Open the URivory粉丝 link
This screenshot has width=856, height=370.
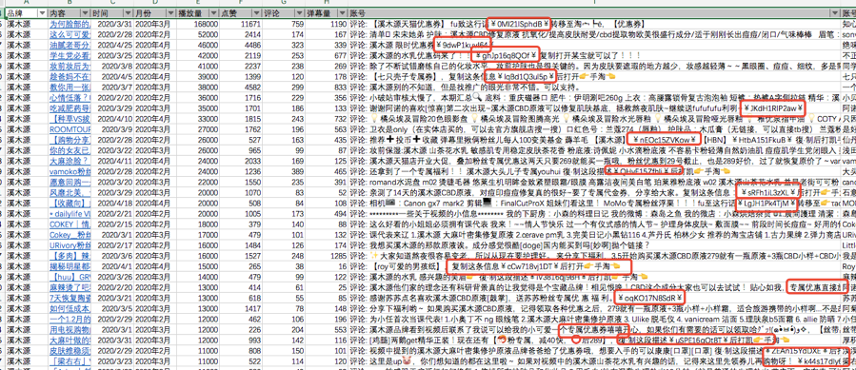[69, 245]
